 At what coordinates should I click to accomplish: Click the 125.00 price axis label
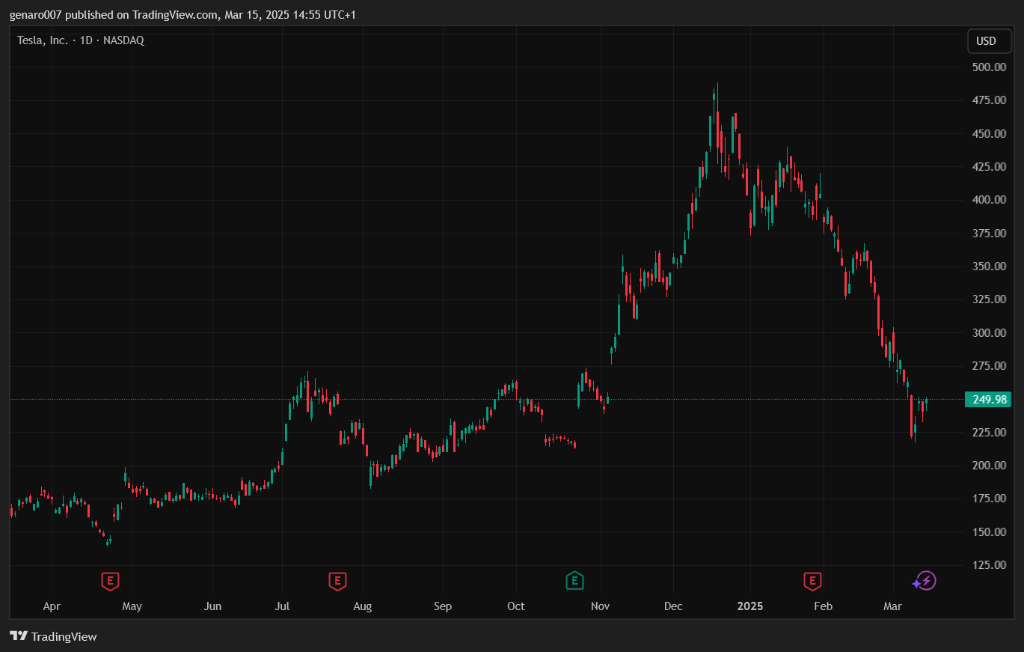coord(988,565)
